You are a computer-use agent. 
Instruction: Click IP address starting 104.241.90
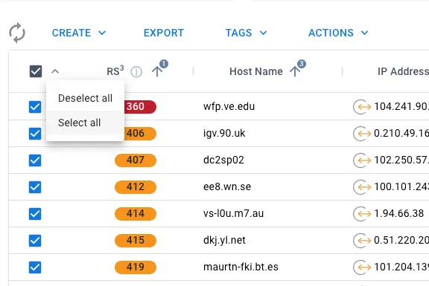[x=401, y=107]
